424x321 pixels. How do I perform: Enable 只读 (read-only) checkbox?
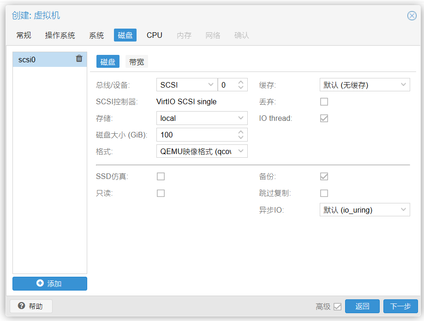[161, 193]
